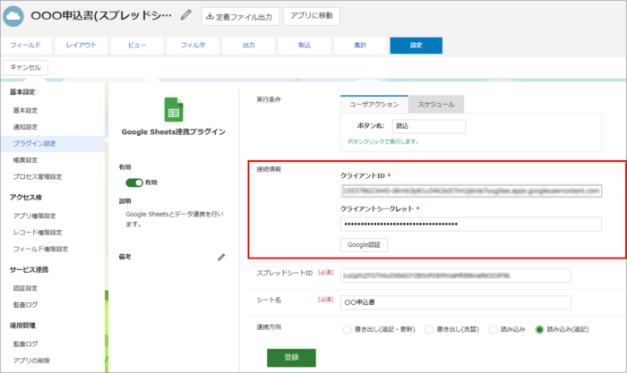
Task: Click the cloud app logo icon
Action: 13,16
